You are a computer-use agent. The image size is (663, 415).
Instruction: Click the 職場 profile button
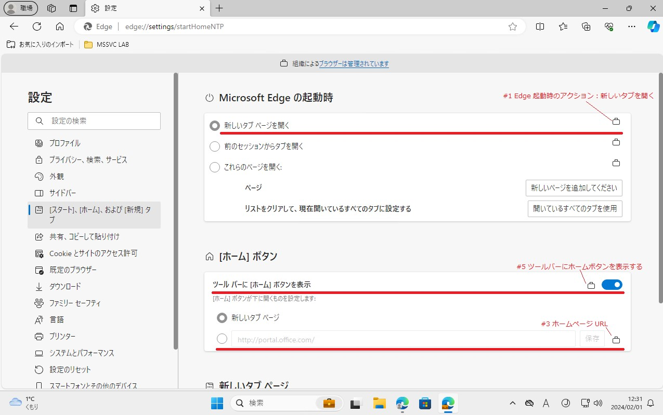(21, 8)
